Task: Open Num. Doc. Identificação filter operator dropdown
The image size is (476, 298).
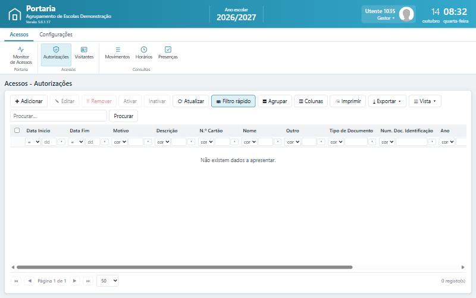Action: click(387, 142)
